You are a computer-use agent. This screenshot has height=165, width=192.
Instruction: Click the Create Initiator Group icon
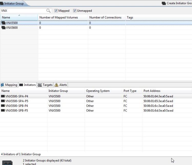click(164, 3)
